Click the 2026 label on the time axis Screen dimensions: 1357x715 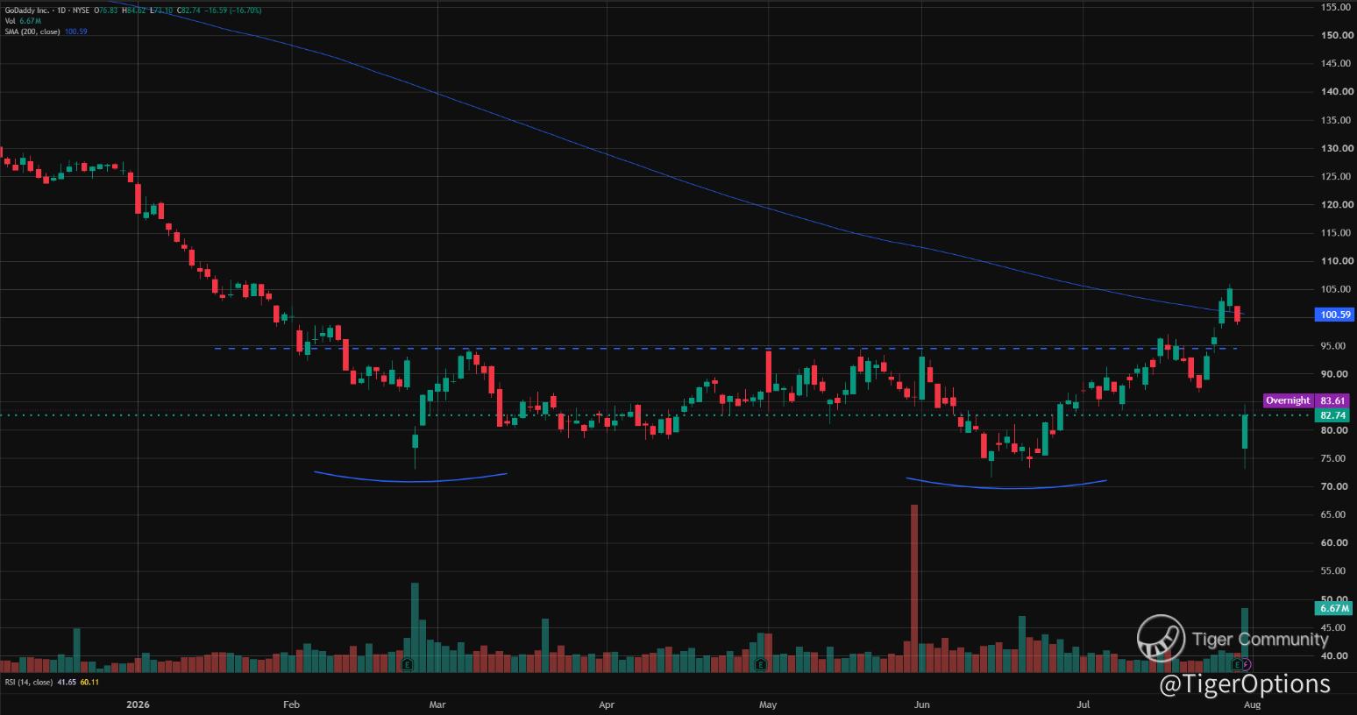(x=138, y=704)
